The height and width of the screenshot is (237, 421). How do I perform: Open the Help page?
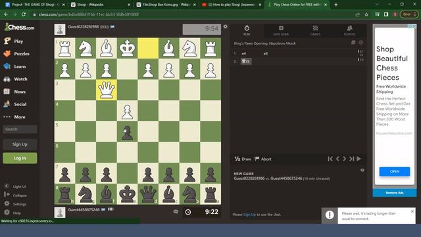pyautogui.click(x=12, y=213)
